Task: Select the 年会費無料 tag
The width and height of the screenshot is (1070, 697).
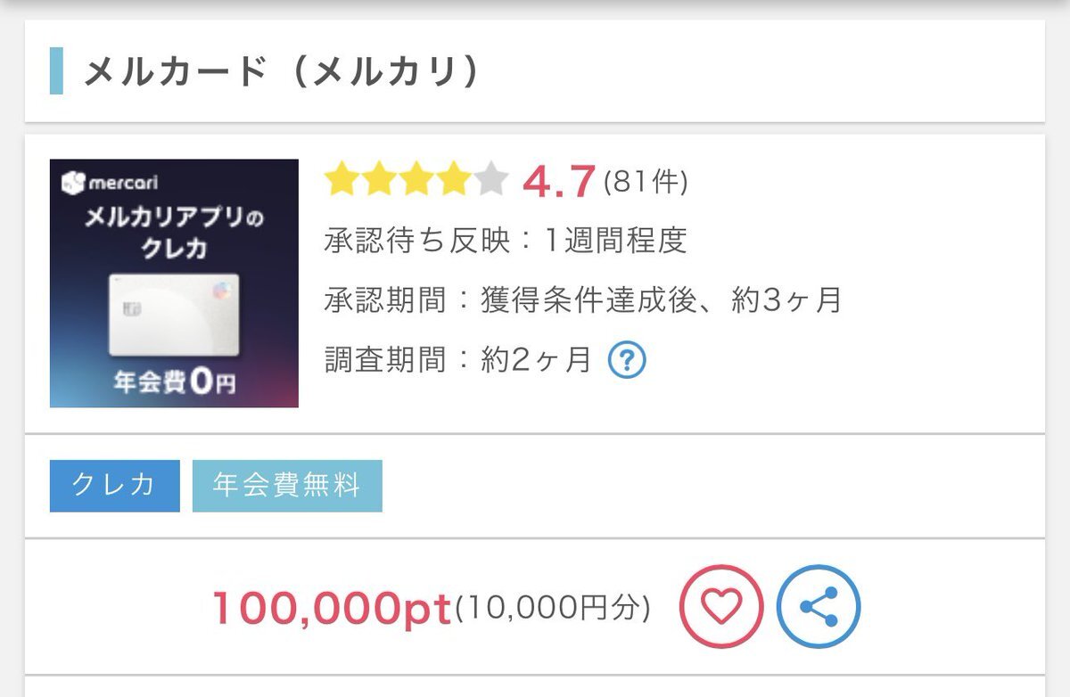Action: point(287,486)
